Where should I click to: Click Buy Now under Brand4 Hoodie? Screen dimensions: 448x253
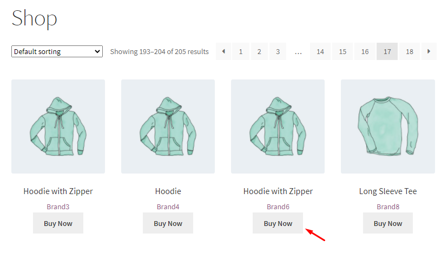tap(168, 223)
